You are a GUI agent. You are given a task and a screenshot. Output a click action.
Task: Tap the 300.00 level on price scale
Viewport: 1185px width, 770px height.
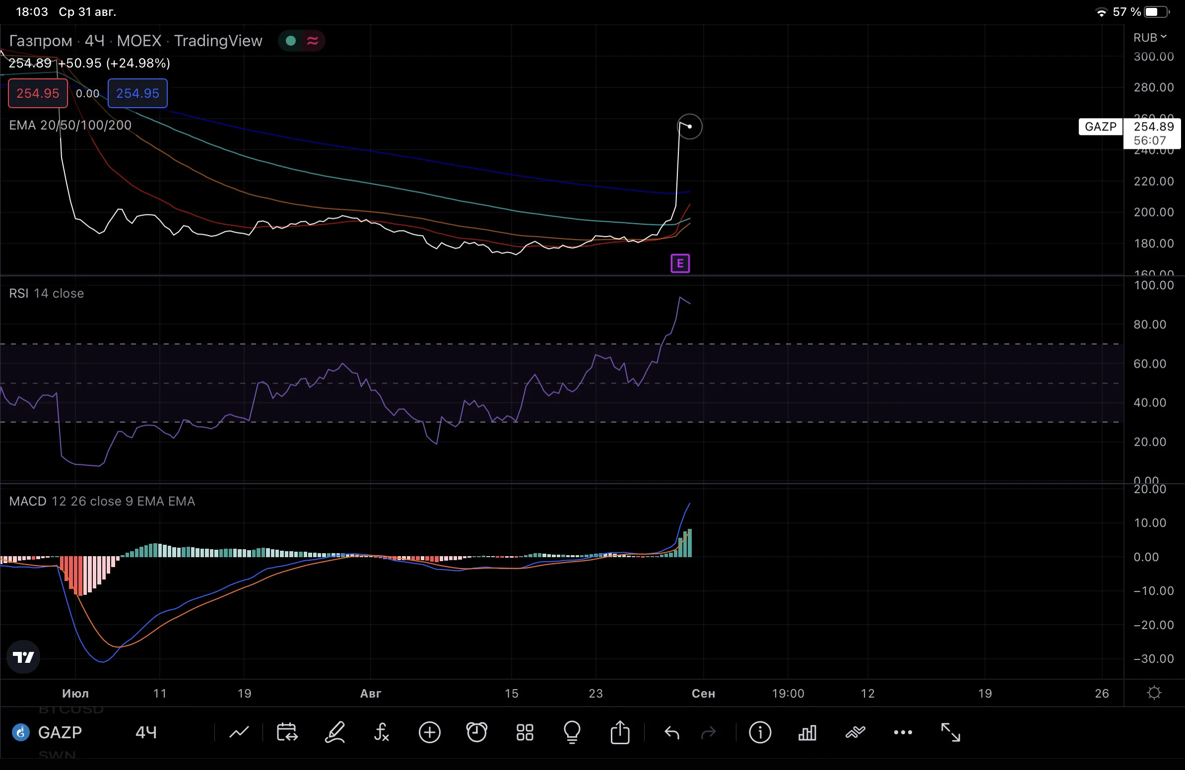click(x=1154, y=56)
